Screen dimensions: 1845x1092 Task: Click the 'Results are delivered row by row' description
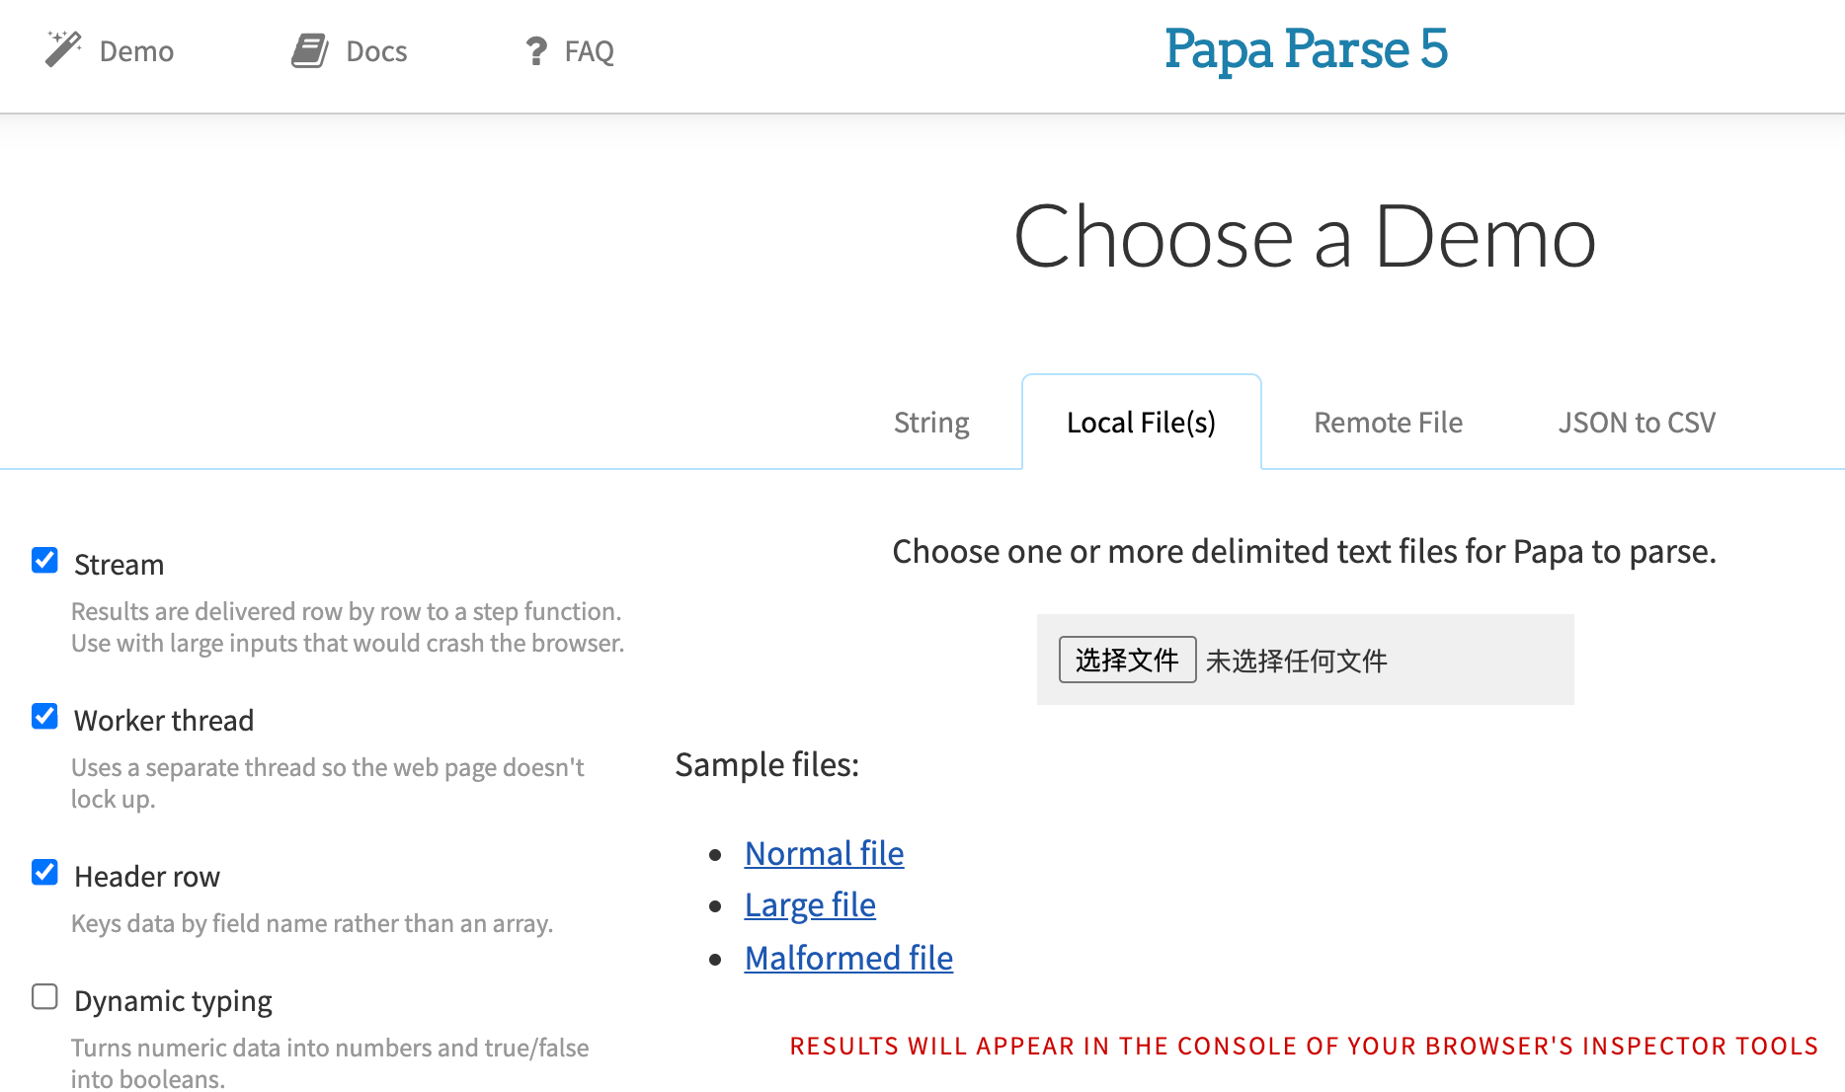click(x=348, y=627)
